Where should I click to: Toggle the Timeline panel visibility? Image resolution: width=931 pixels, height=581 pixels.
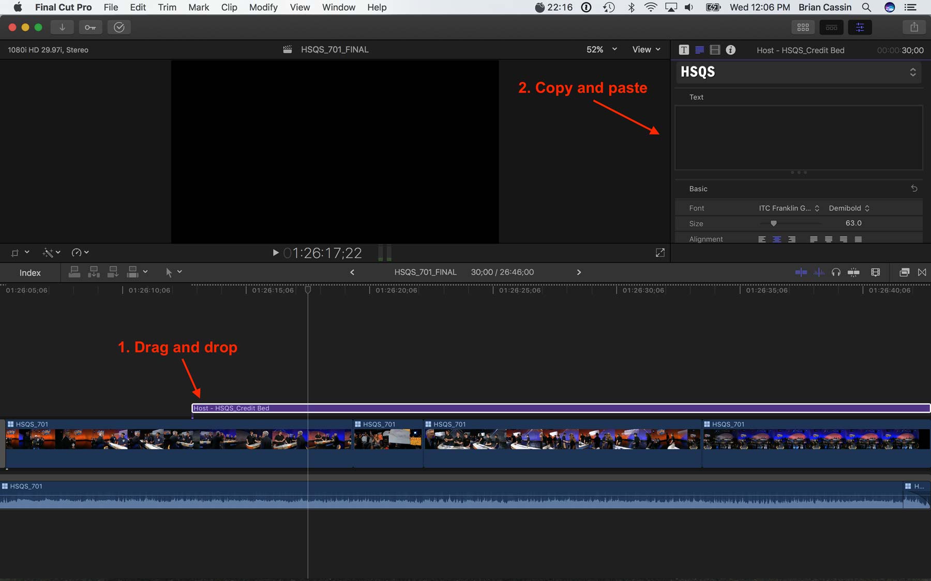pyautogui.click(x=831, y=27)
